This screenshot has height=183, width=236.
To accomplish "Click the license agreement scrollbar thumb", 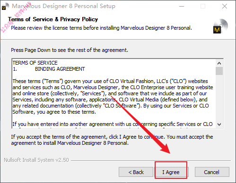I will click(219, 71).
